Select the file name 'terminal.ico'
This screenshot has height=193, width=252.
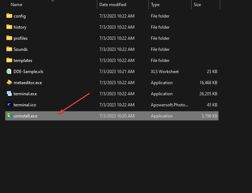[25, 105]
